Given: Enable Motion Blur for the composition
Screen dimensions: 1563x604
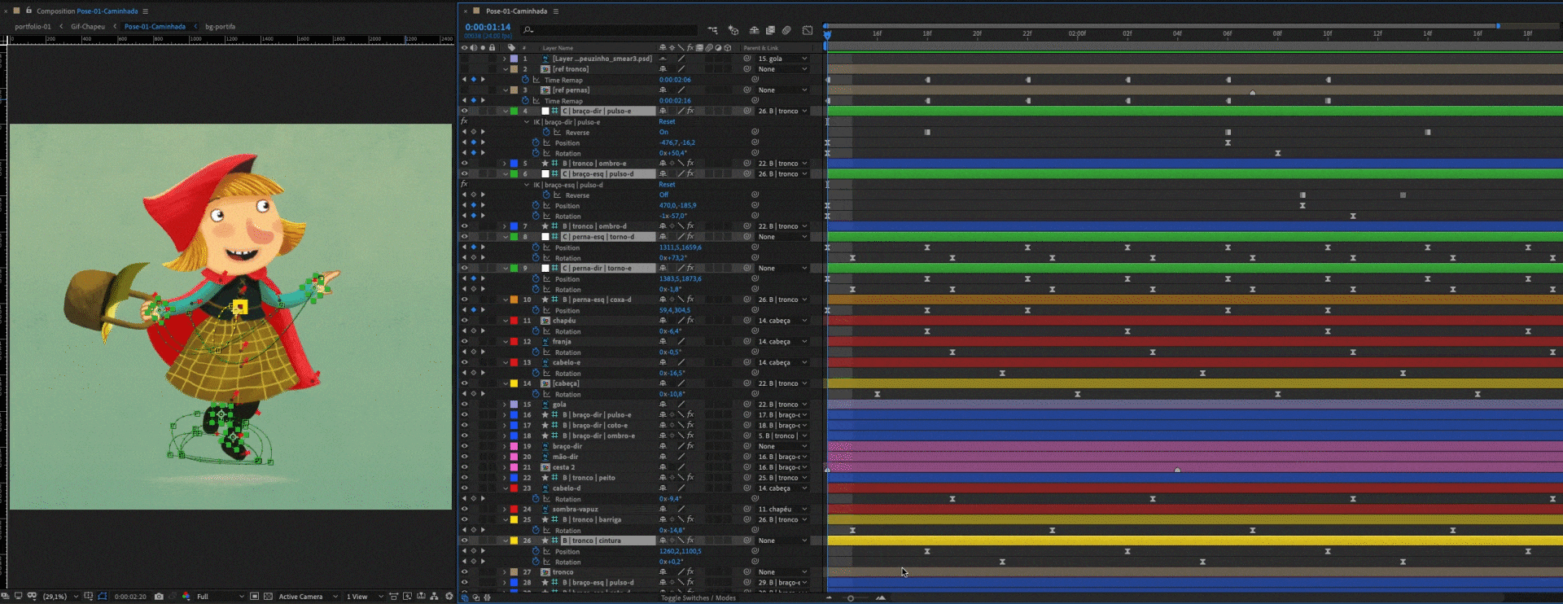Looking at the screenshot, I should tap(786, 30).
